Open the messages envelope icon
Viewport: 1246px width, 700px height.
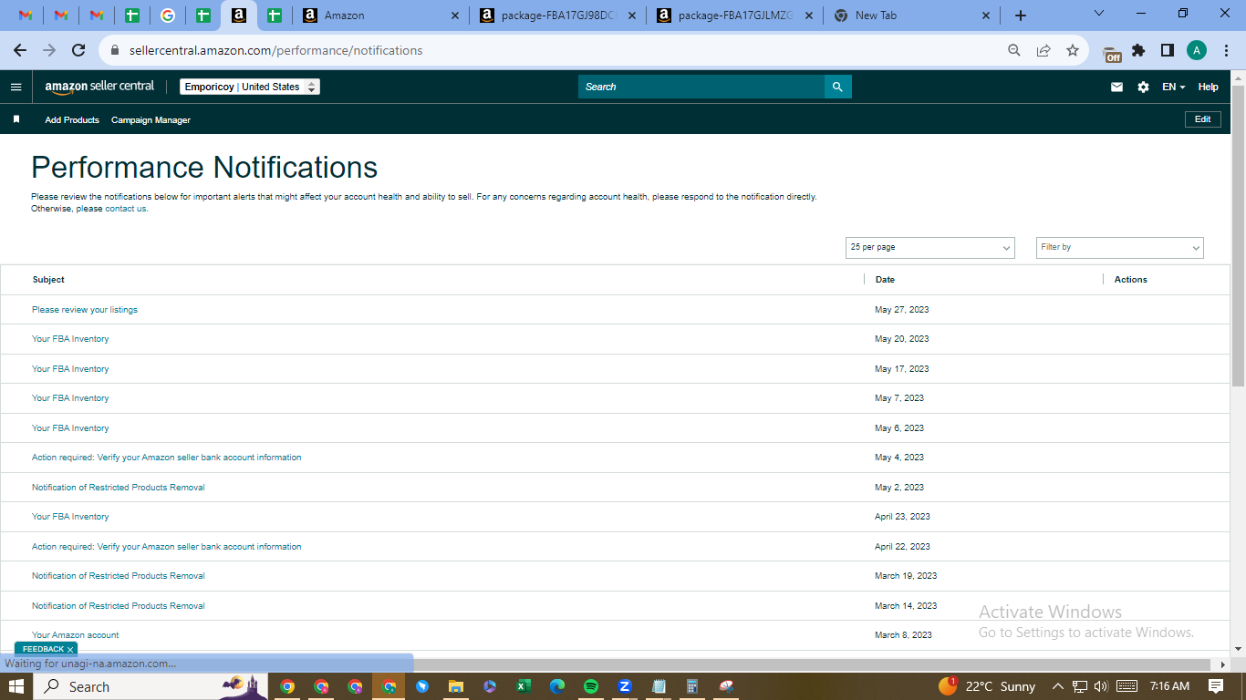(1116, 87)
